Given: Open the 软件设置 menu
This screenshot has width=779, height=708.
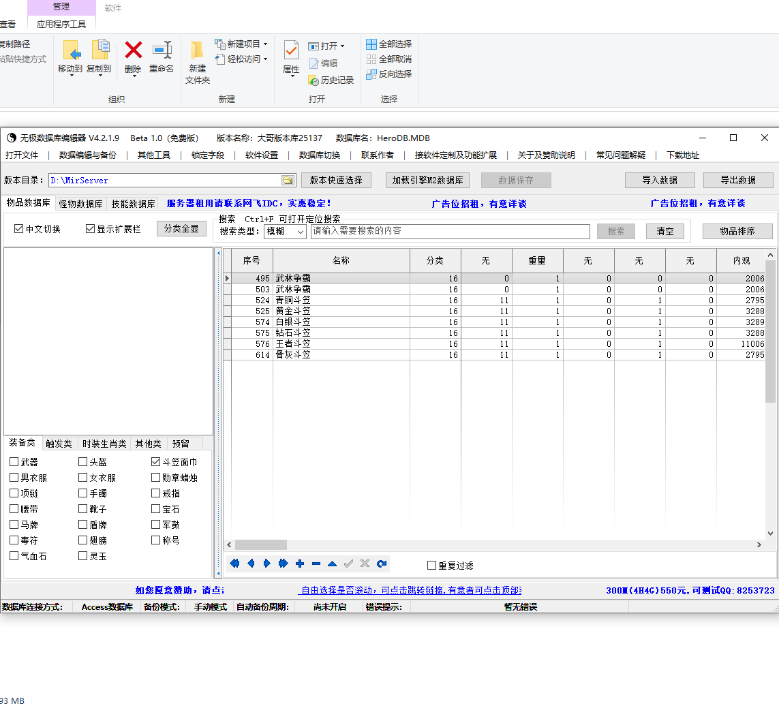Looking at the screenshot, I should point(262,155).
